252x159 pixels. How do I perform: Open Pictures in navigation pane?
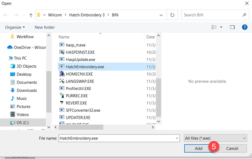point(20,107)
